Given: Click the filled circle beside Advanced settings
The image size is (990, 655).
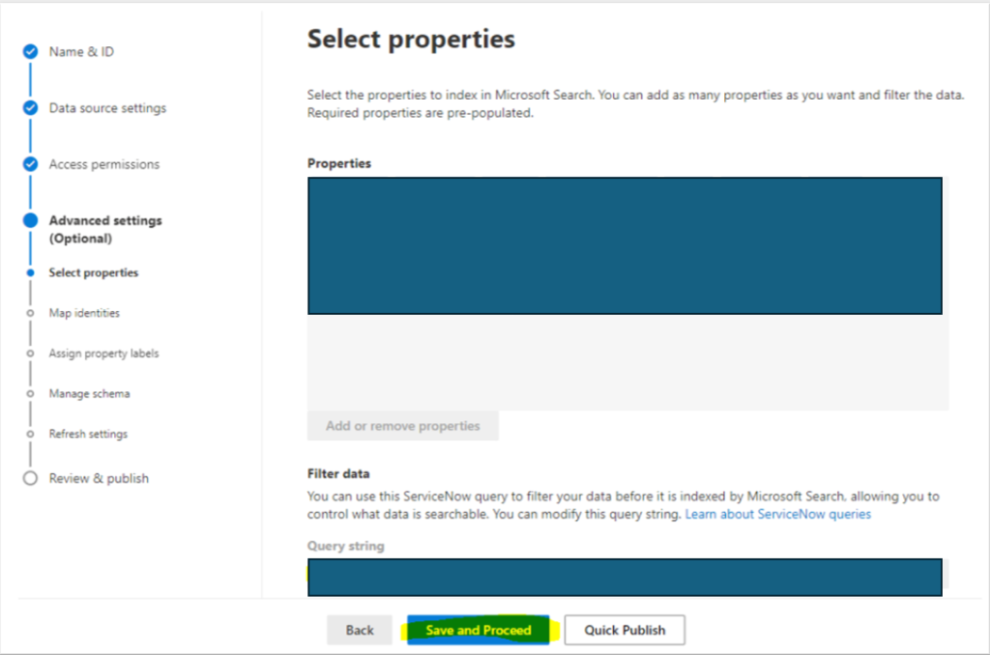Looking at the screenshot, I should coord(30,219).
